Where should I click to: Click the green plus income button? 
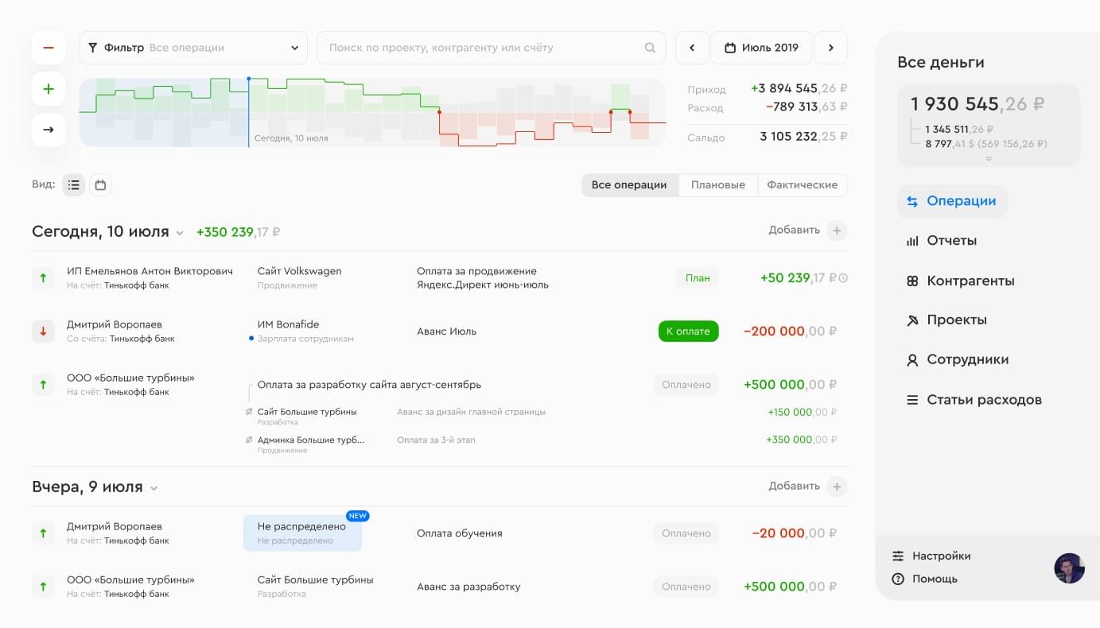[x=49, y=89]
